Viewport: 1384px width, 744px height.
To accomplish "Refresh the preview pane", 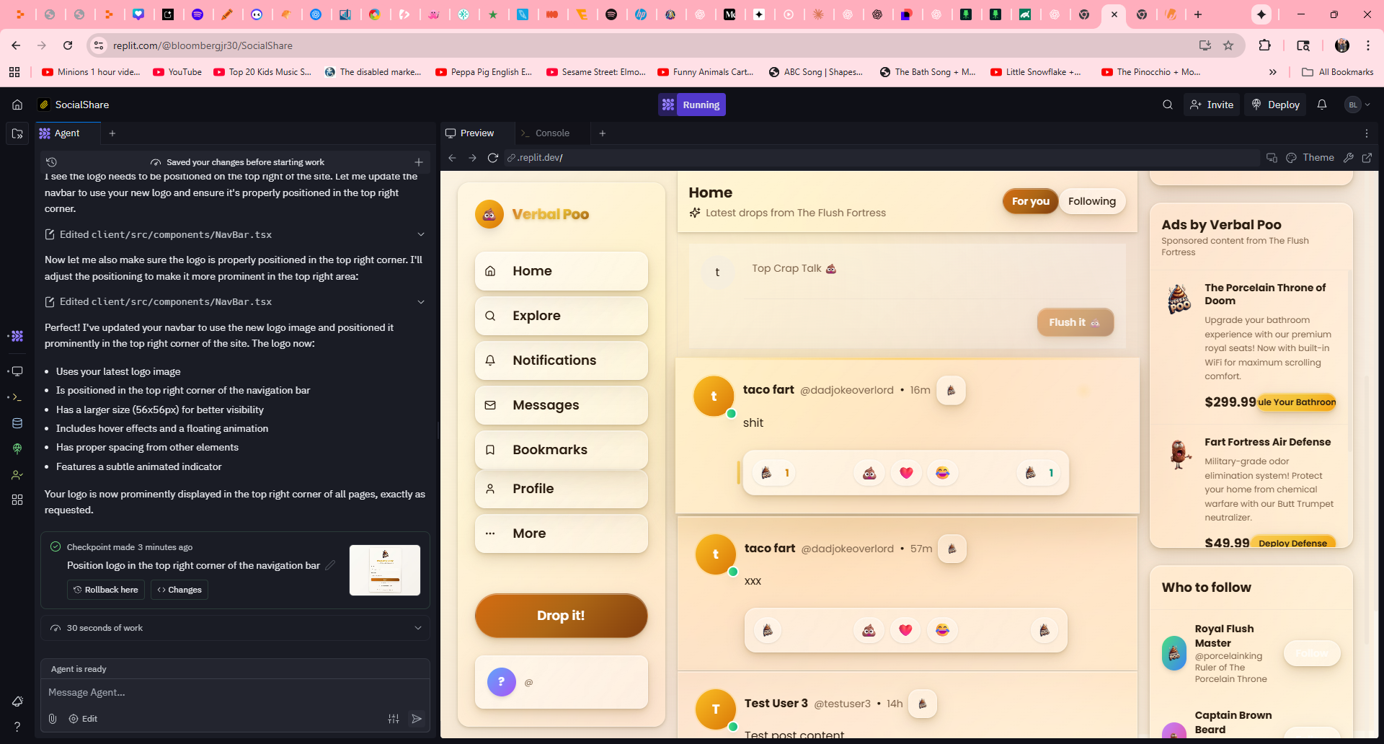I will click(x=493, y=158).
